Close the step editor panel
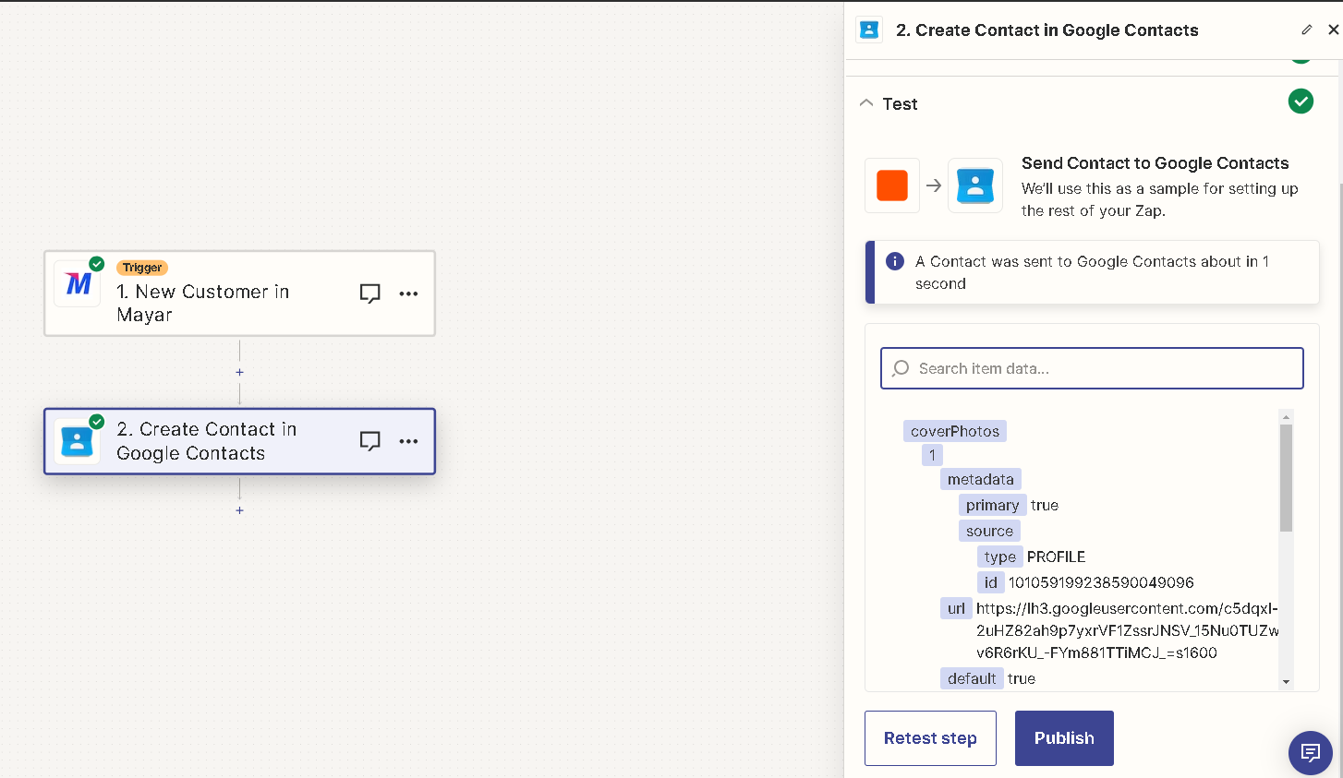This screenshot has width=1343, height=778. click(1333, 30)
